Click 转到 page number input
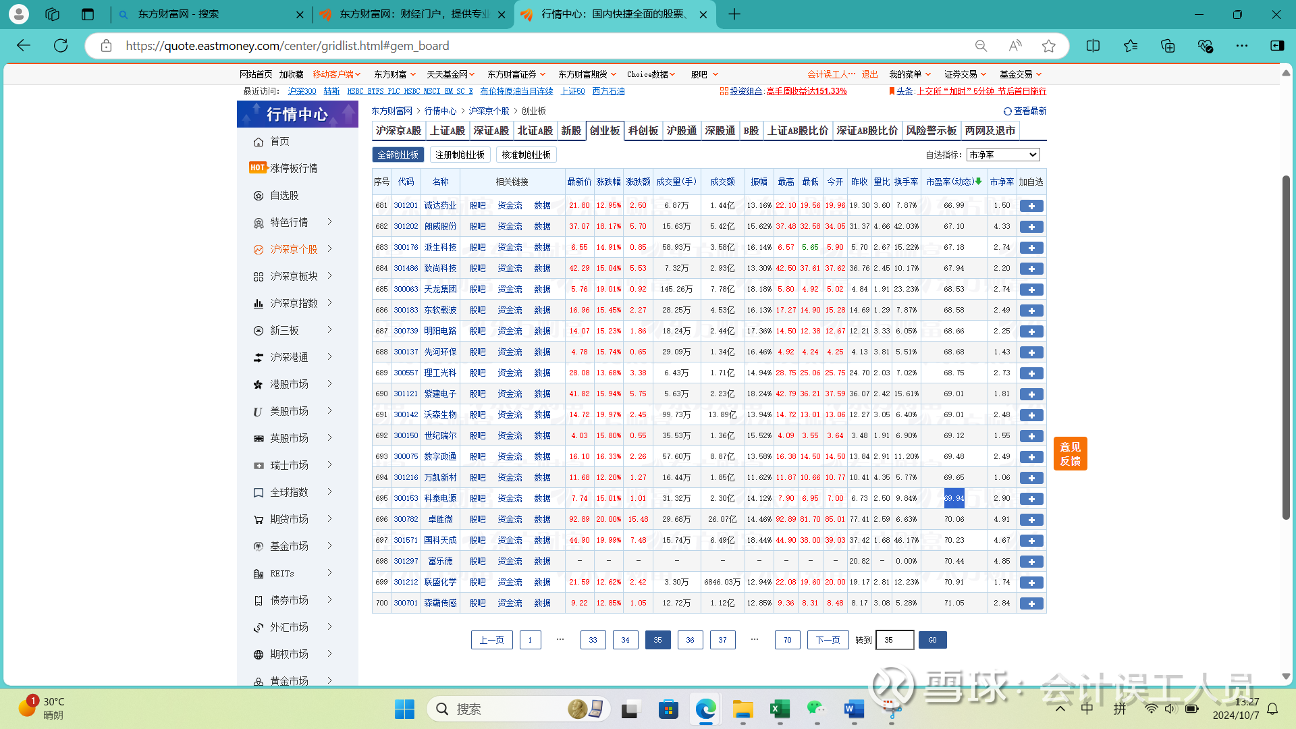Screen dimensions: 1296x729 [x=894, y=640]
